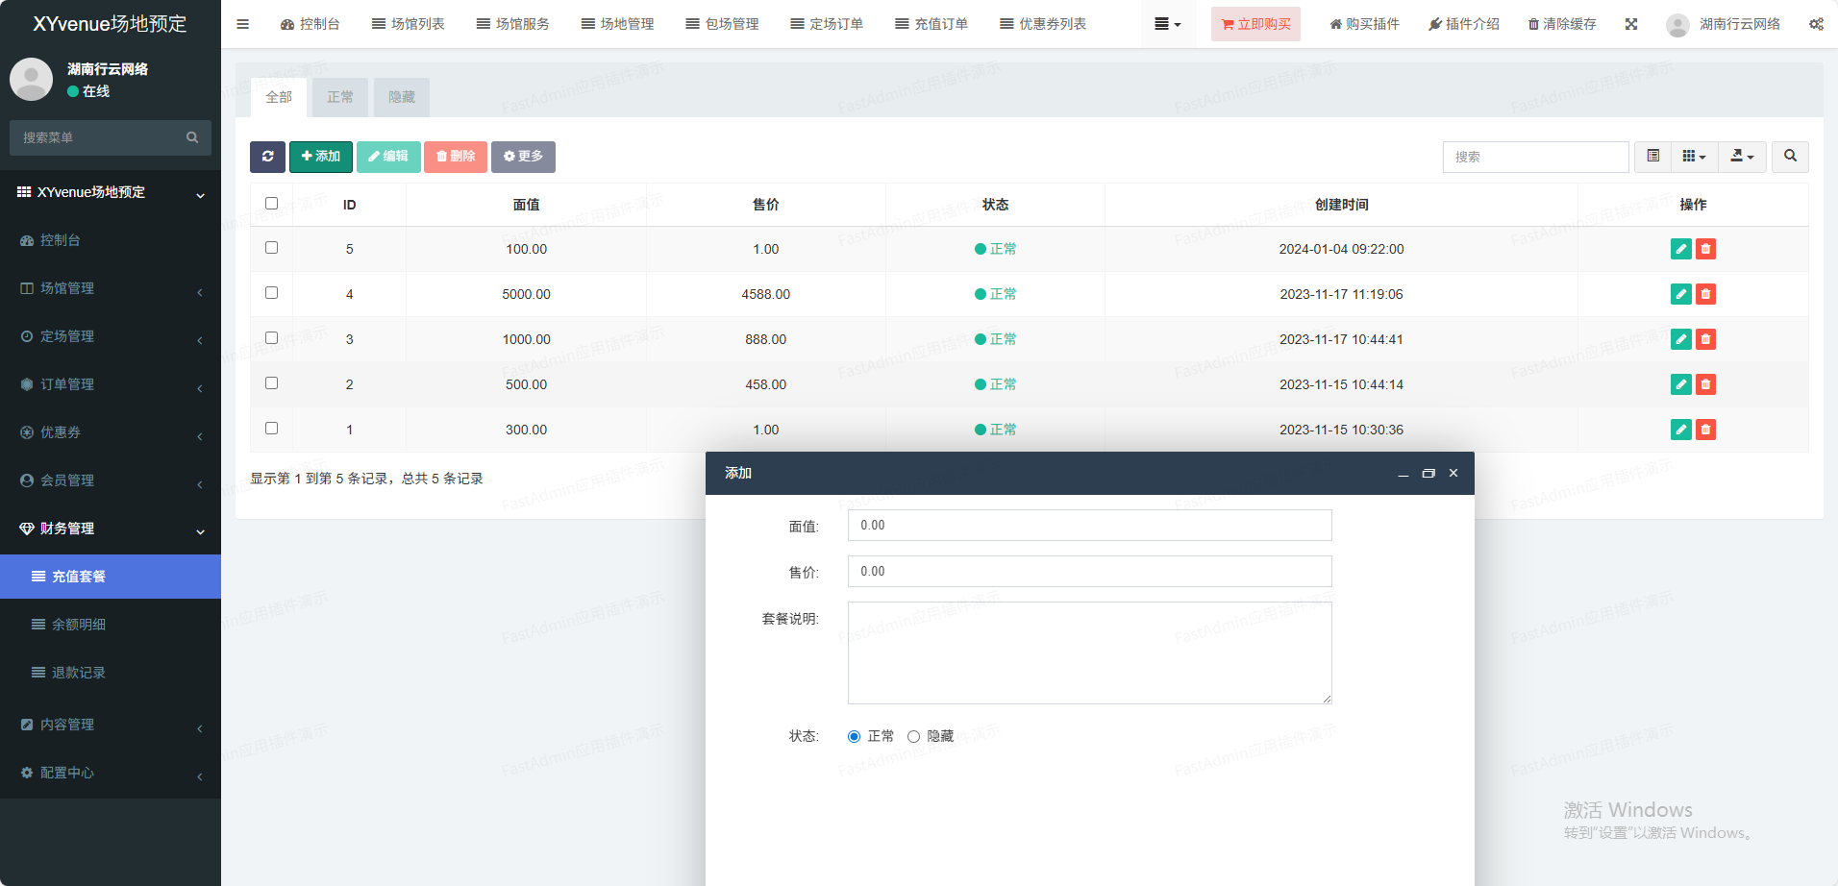Screen dimensions: 1838x886
Task: Click the 套餐说明 text area
Action: (1089, 652)
